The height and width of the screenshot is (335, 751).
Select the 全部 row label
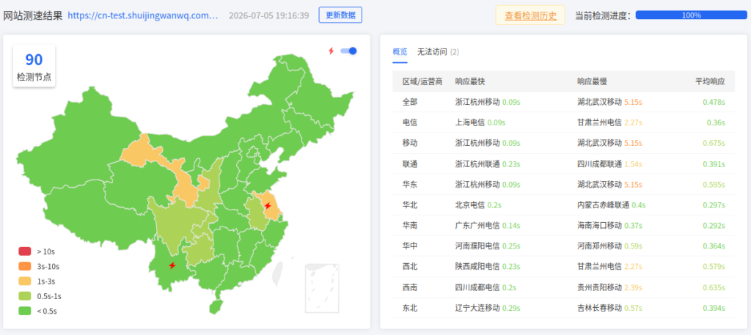[410, 102]
